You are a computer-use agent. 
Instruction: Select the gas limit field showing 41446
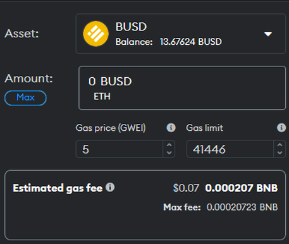(x=230, y=149)
